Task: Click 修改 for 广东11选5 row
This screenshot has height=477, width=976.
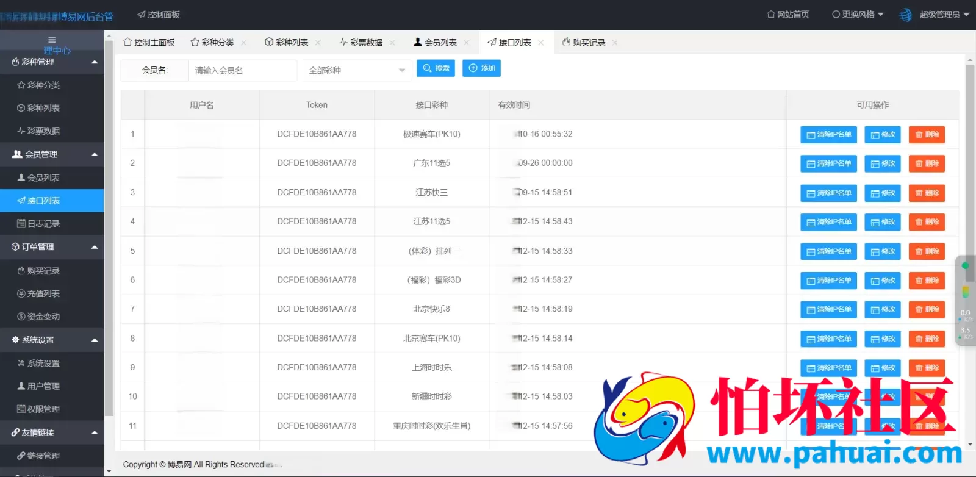Action: (x=883, y=163)
